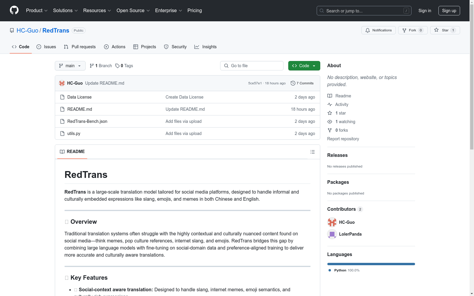Focus the Go to file field
Viewport: 474px width, 296px height.
pyautogui.click(x=252, y=66)
